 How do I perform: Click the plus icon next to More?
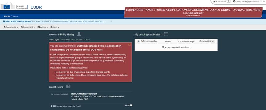[x=131, y=105]
